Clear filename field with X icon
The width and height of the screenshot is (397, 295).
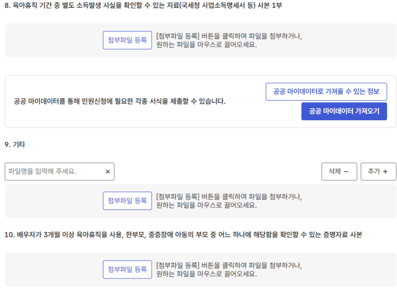[x=108, y=172]
